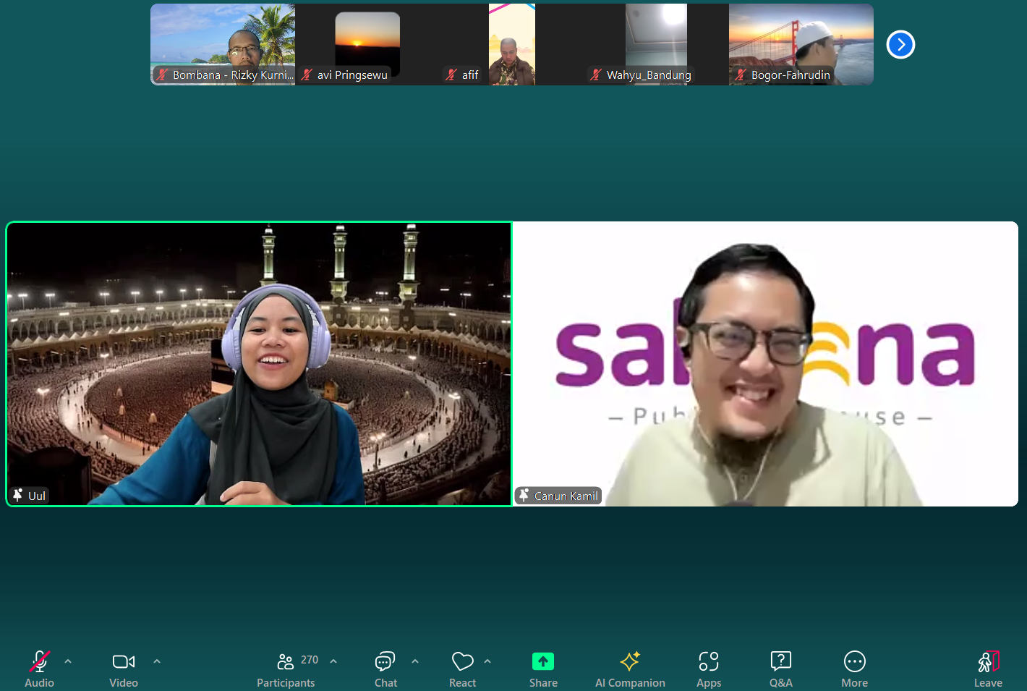Open the React reactions menu
Image resolution: width=1027 pixels, height=691 pixels.
click(x=462, y=661)
